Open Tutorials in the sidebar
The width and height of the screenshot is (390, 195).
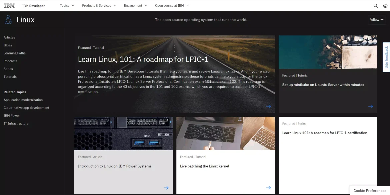click(x=10, y=77)
